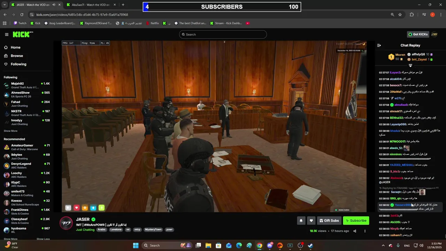Open the Windows Start menu
This screenshot has width=446, height=251.
[x=136, y=245]
